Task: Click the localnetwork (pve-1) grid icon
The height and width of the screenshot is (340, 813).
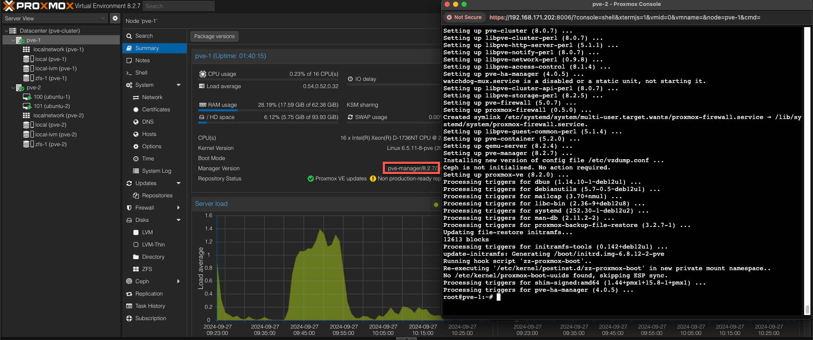Action: (x=26, y=50)
